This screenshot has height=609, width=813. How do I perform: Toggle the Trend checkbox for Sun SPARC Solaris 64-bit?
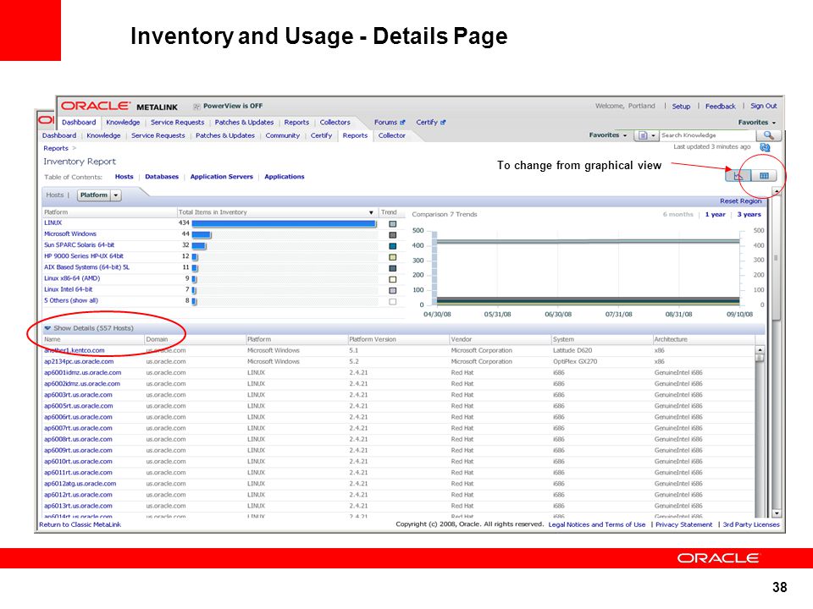392,246
